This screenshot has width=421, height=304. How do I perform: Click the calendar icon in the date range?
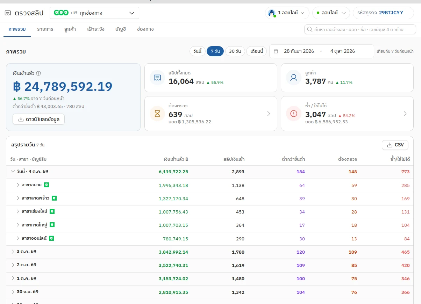coord(276,51)
